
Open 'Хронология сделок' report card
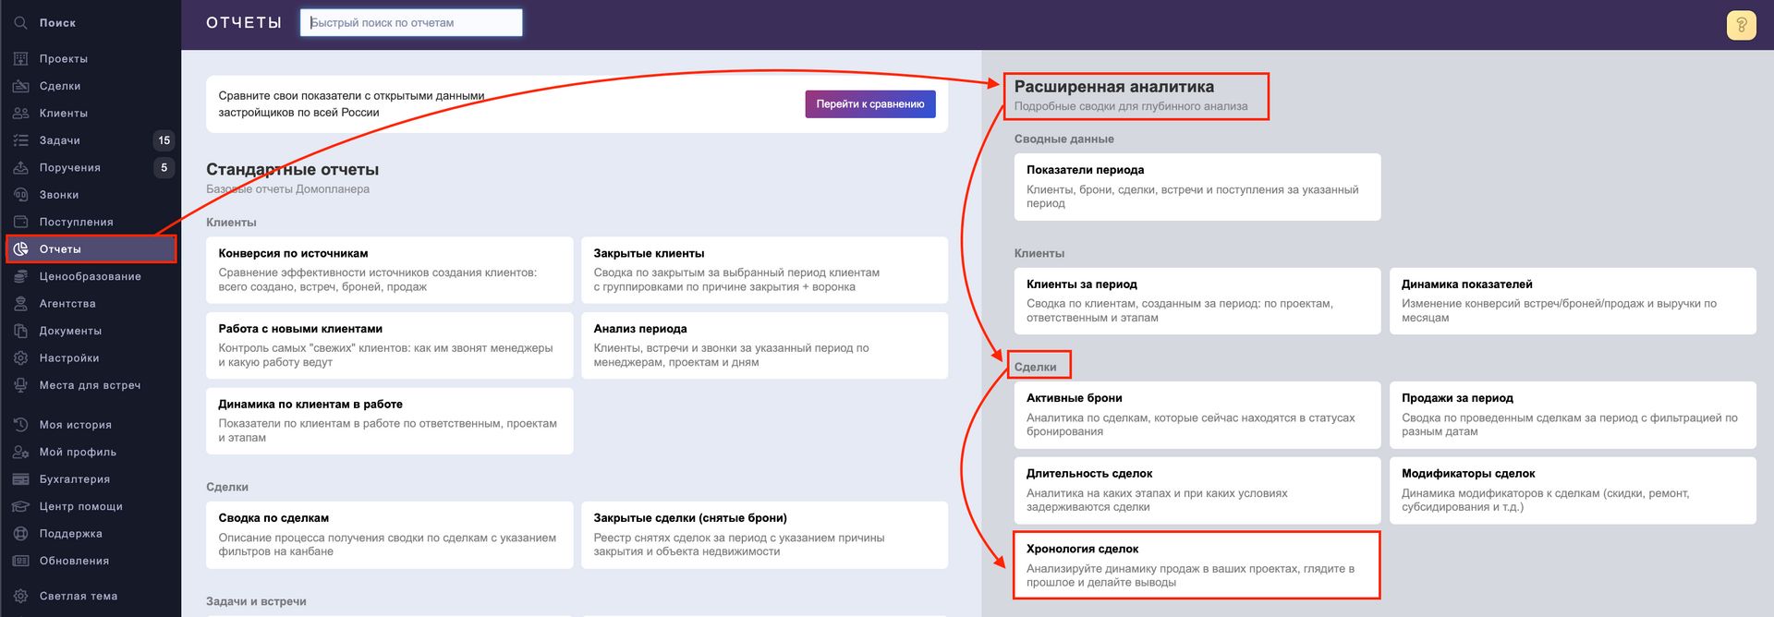tap(1197, 564)
